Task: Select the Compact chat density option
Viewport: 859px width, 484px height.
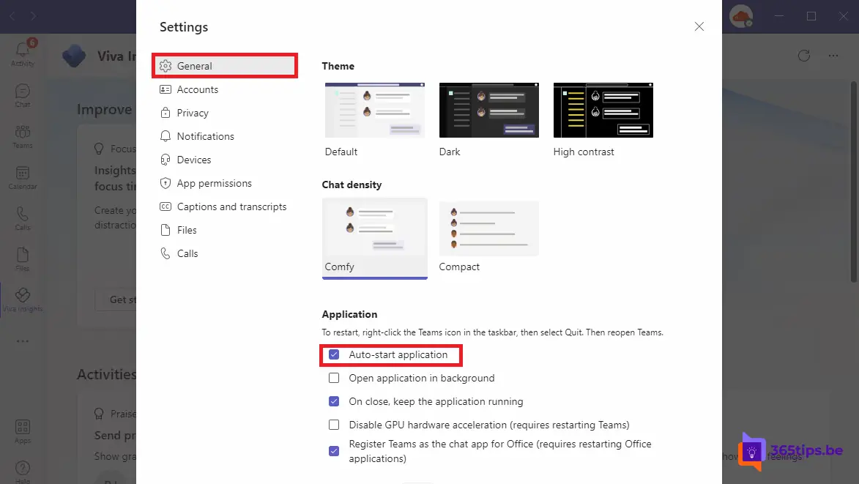Action: [488, 228]
